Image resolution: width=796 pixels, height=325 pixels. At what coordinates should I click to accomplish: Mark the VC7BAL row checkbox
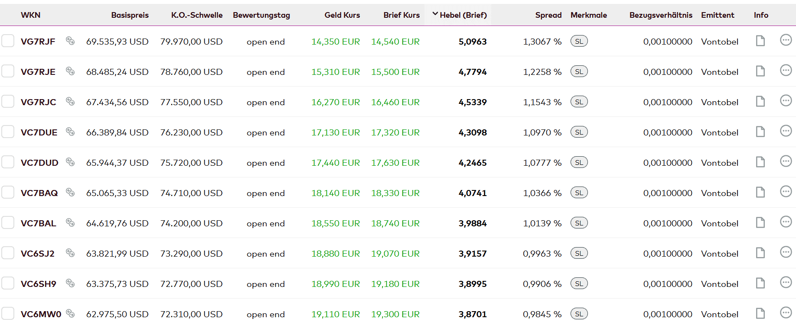pyautogui.click(x=8, y=223)
